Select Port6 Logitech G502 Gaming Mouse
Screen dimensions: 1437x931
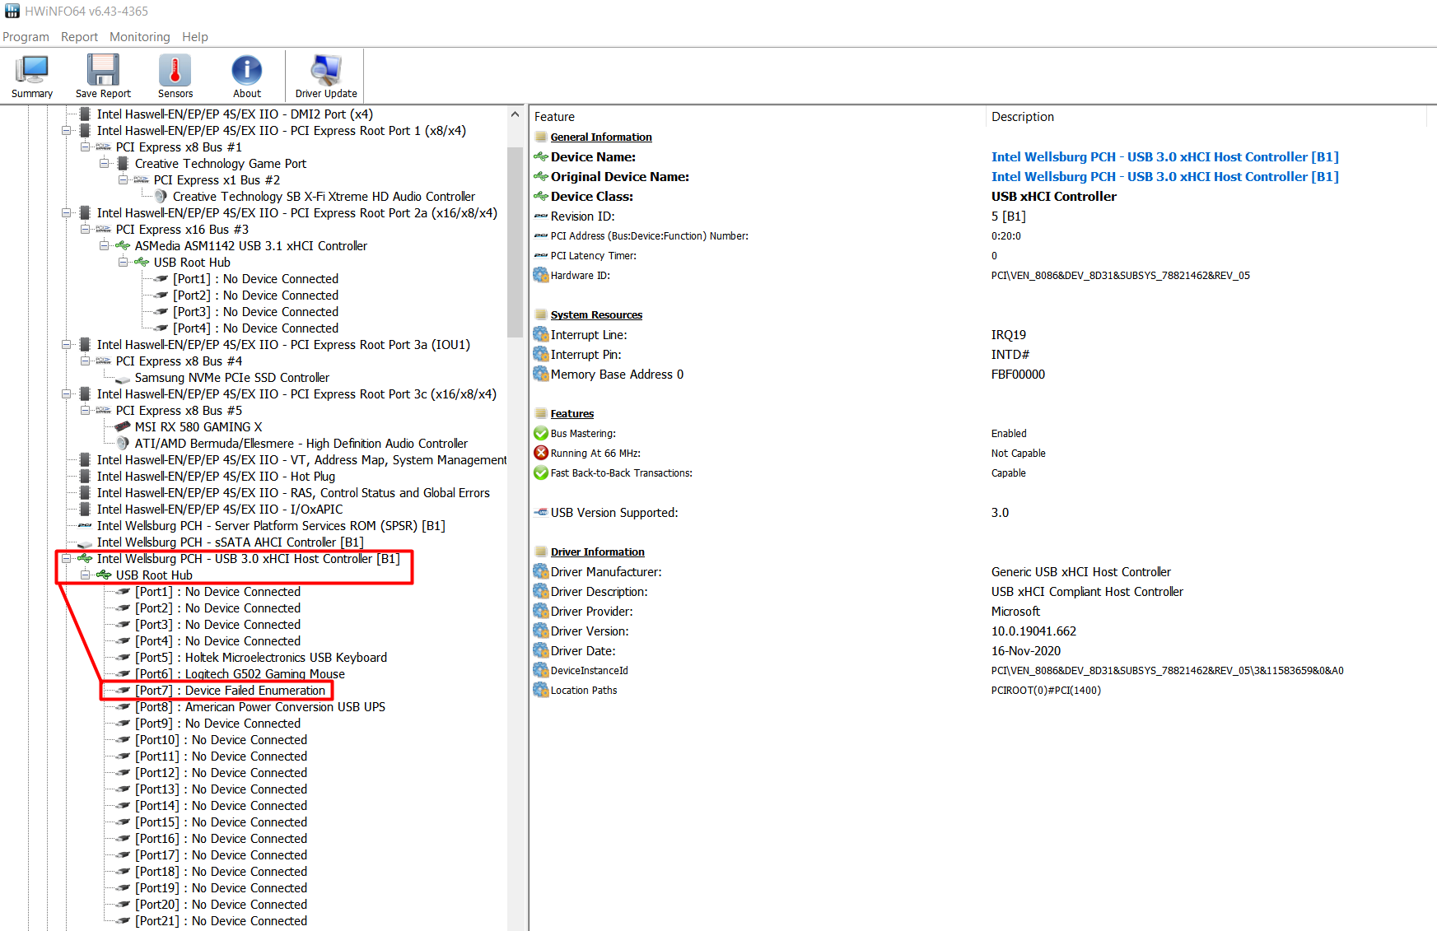tap(240, 673)
